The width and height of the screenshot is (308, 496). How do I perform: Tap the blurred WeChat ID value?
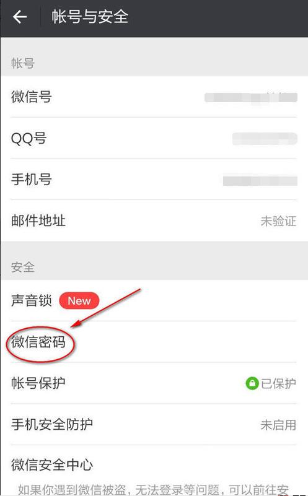pos(251,97)
